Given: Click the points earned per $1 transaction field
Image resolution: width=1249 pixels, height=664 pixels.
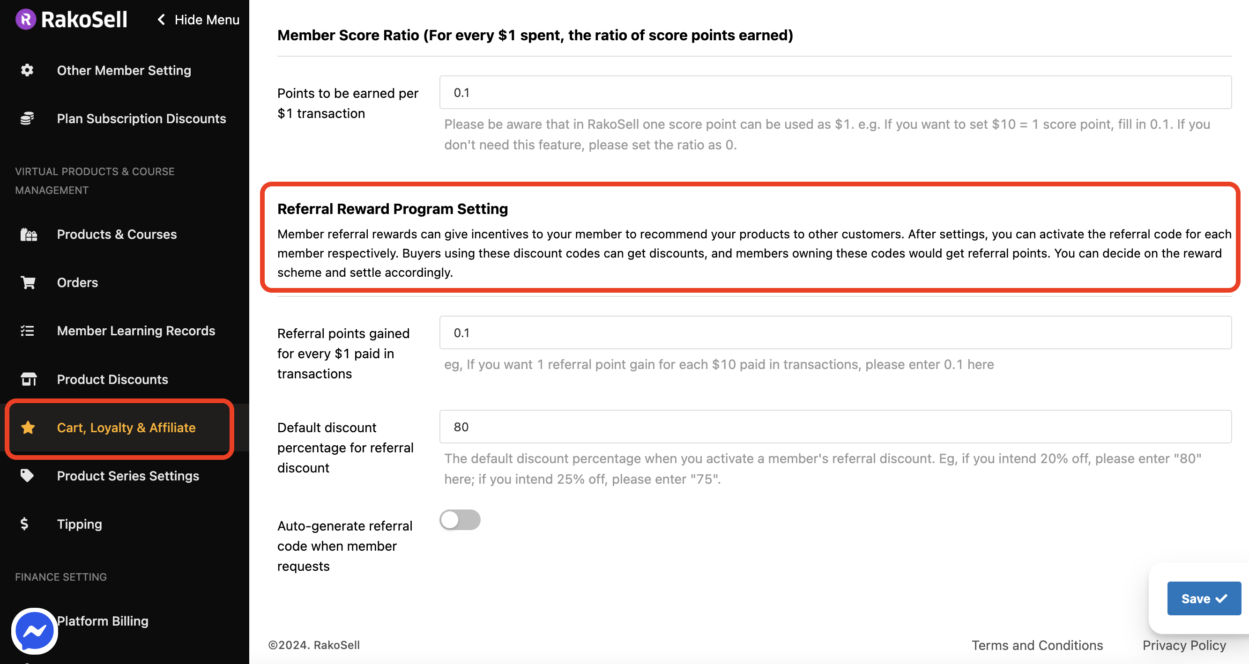Looking at the screenshot, I should 835,93.
